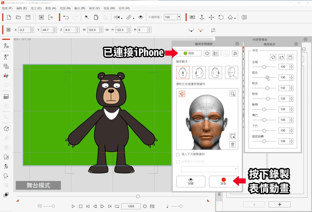Screen dimensions: 312x212
Task: Open project folder icon in toolbar
Action: point(18,17)
